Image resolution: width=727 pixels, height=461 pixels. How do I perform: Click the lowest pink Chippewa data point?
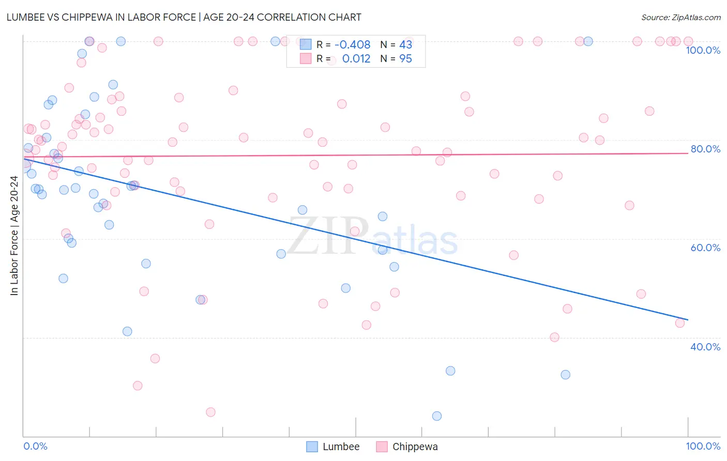click(x=210, y=412)
